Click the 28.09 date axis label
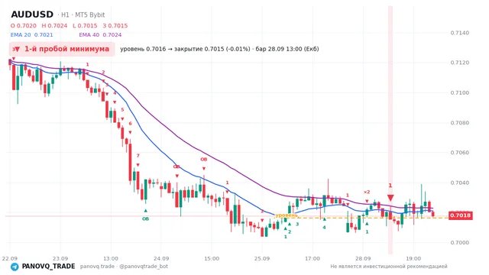 point(363,258)
